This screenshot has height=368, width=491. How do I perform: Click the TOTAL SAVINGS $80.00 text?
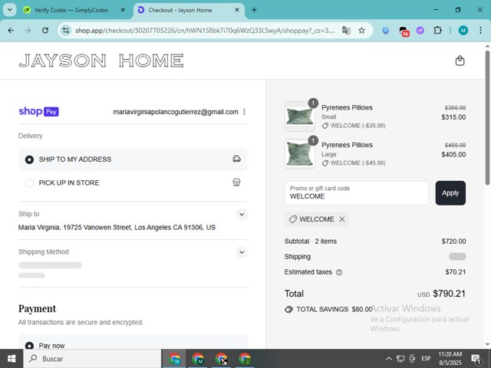coord(334,309)
